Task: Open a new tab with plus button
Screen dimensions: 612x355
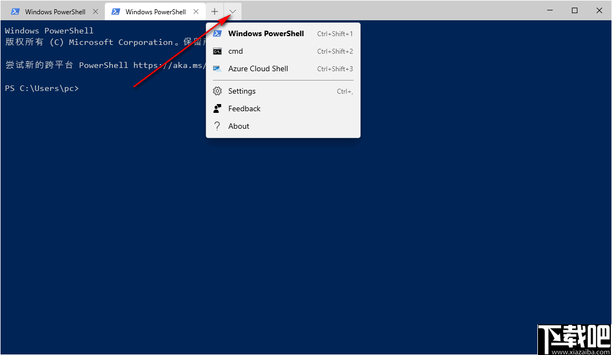Action: click(x=214, y=12)
